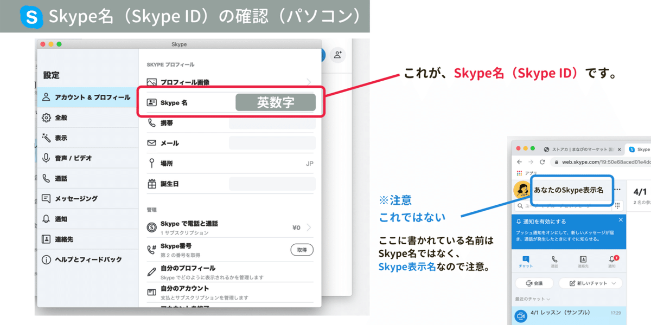Click the 携帯 phone number field
651x325 pixels.
tap(272, 123)
